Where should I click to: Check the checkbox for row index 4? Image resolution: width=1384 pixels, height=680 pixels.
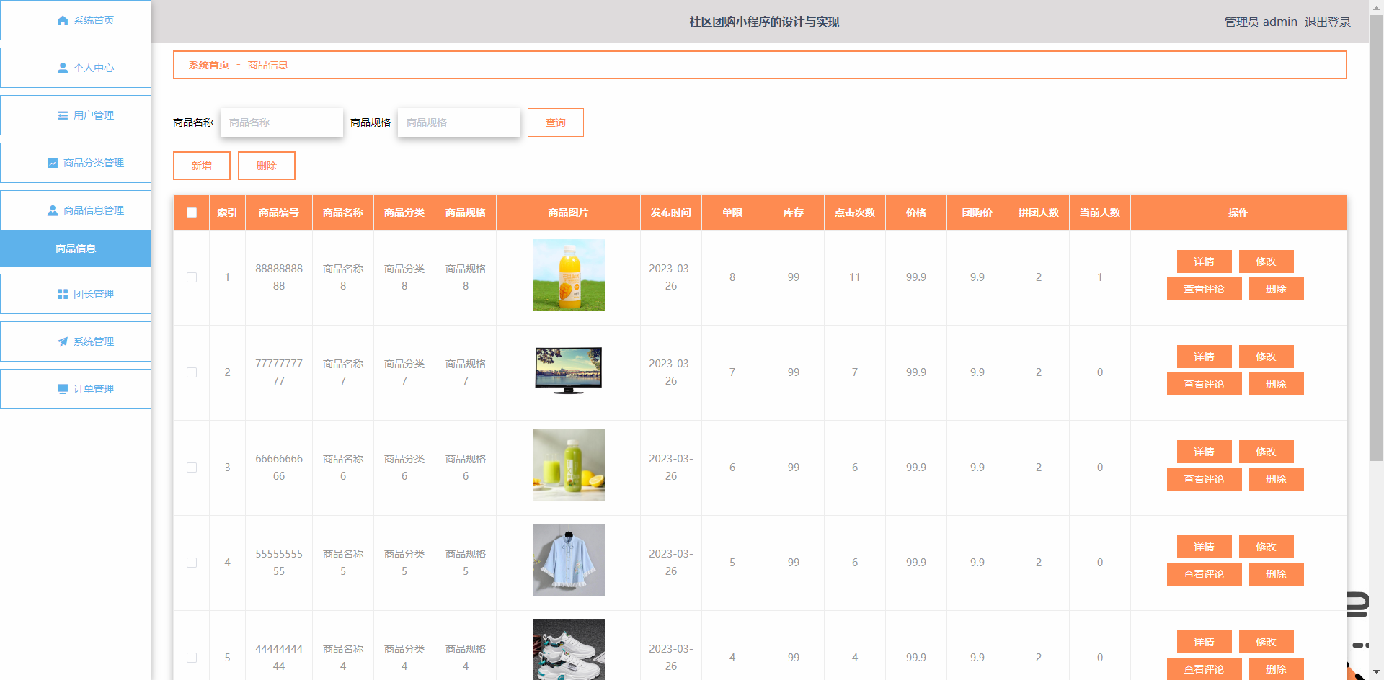(192, 563)
